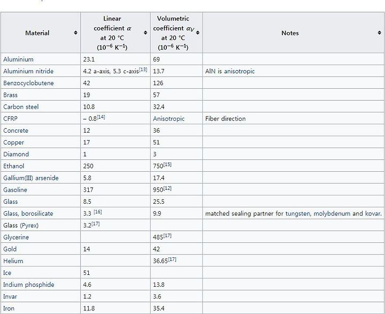Open the Aluminium link
This screenshot has width=385, height=314.
[18, 59]
